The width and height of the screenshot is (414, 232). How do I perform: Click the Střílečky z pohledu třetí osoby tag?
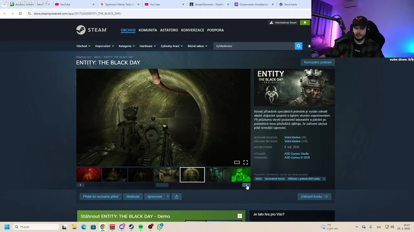pyautogui.click(x=304, y=179)
